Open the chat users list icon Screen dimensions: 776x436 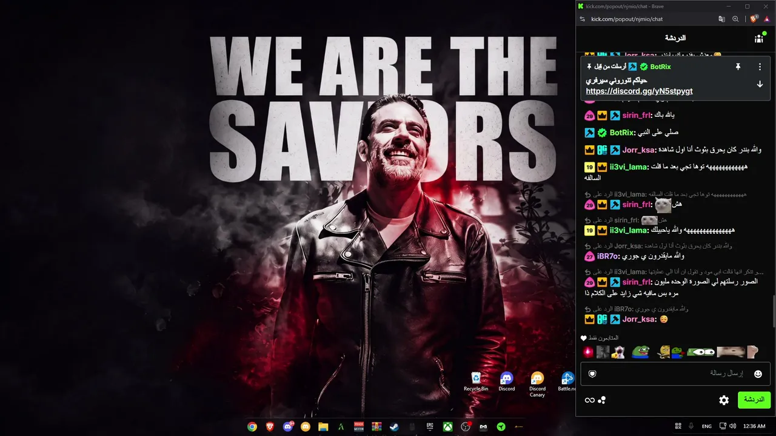click(x=758, y=38)
